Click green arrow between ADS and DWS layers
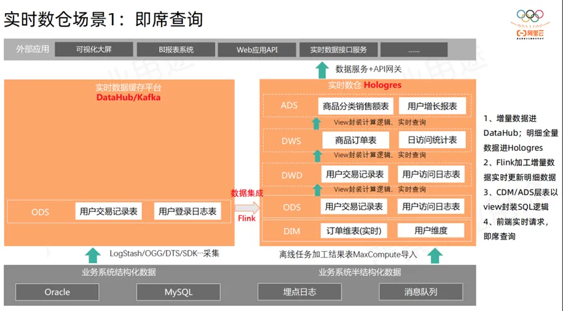The width and height of the screenshot is (563, 311). pos(316,124)
